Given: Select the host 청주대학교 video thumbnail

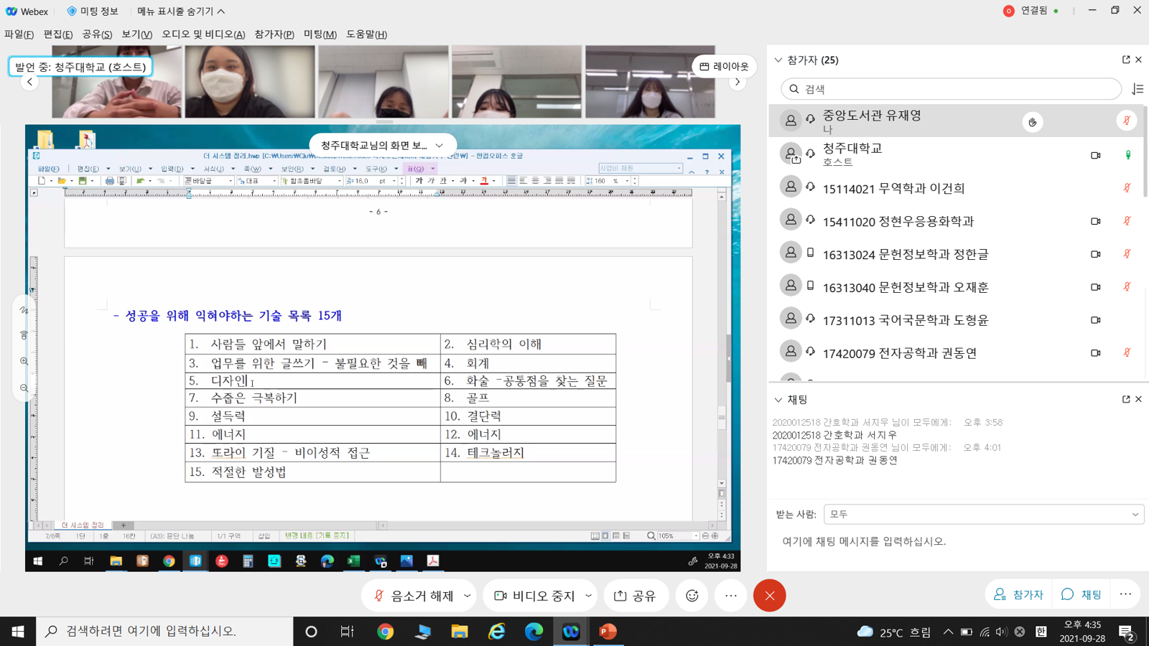Looking at the screenshot, I should pos(117,82).
